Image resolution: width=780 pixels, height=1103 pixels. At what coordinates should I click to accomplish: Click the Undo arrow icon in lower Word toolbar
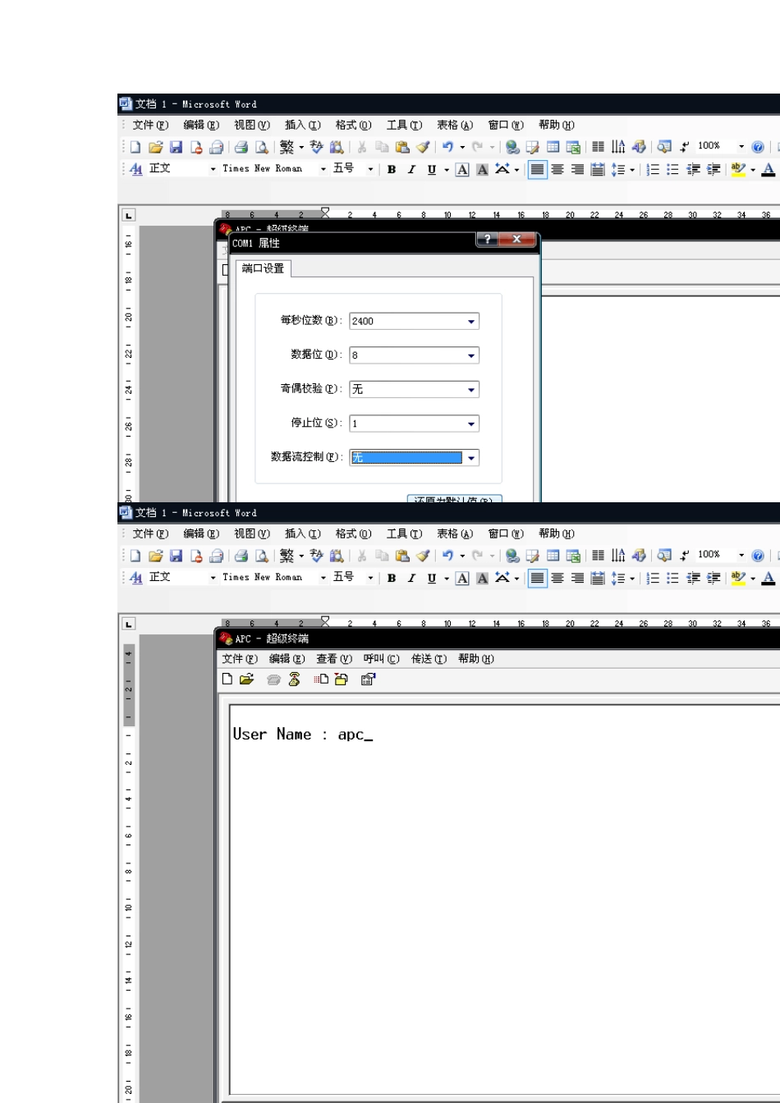[447, 556]
